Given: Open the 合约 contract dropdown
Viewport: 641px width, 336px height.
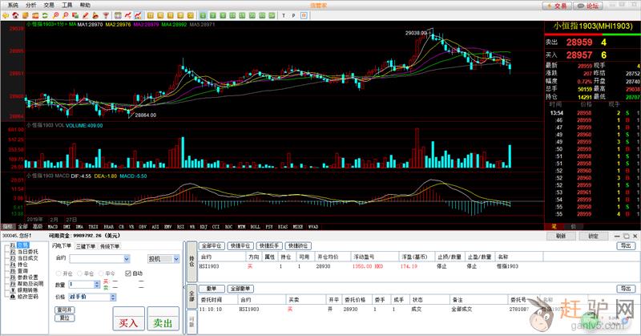Looking at the screenshot, I should click(x=126, y=258).
